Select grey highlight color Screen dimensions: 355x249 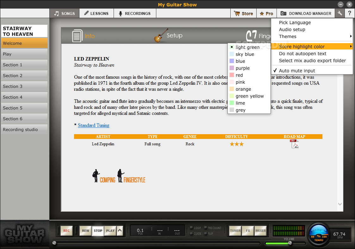(x=249, y=110)
